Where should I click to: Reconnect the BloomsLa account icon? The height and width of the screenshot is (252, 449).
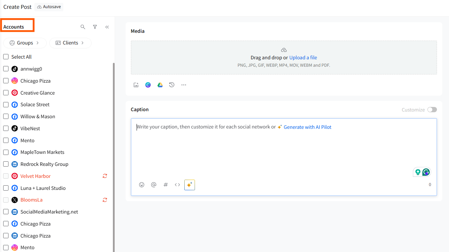105,200
